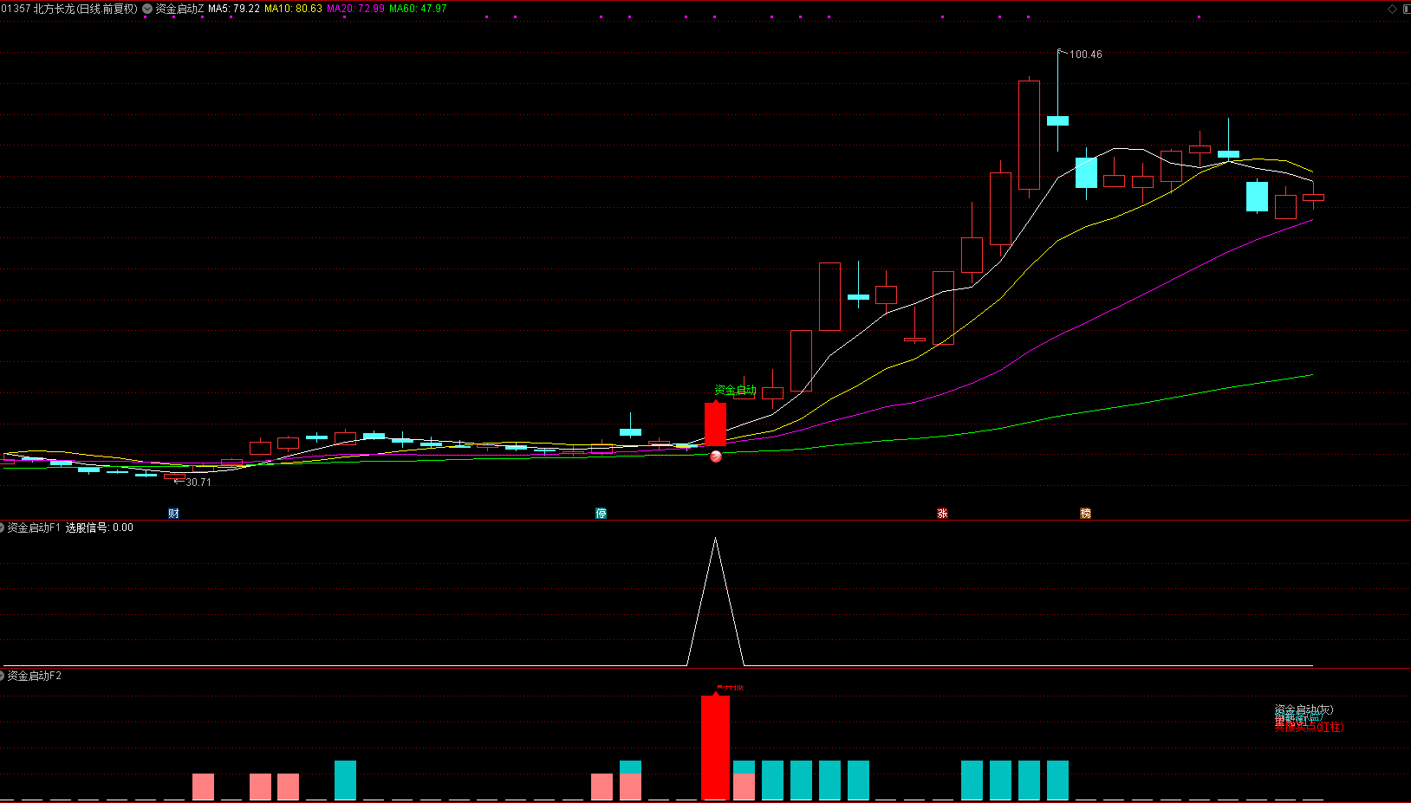This screenshot has height=803, width=1411.
Task: Click the 榜 ranking event marker
Action: coord(1085,514)
